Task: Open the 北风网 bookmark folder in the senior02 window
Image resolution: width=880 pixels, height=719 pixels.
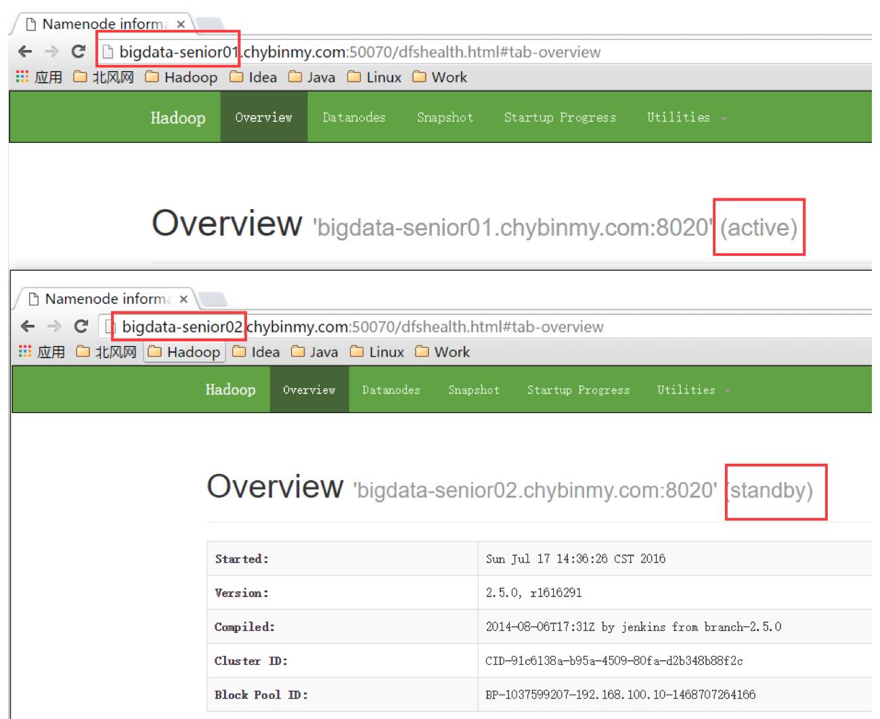Action: 106,352
